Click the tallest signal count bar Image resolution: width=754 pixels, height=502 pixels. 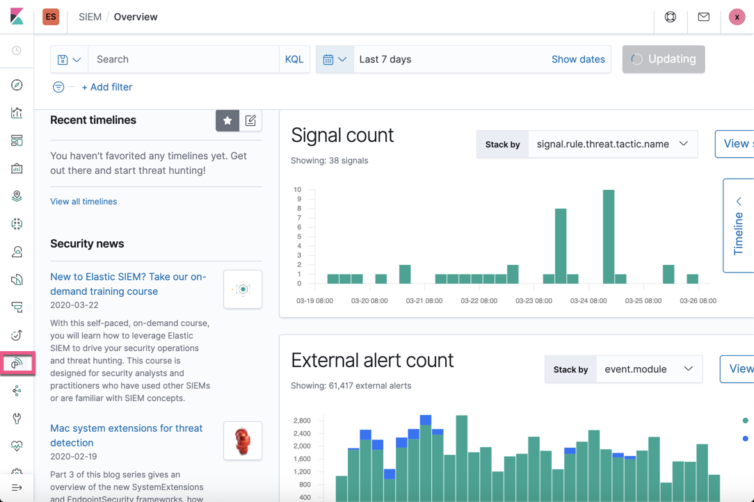pos(609,236)
